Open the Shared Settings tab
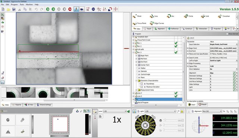Viewport: 239px width, 138px height. [44, 105]
